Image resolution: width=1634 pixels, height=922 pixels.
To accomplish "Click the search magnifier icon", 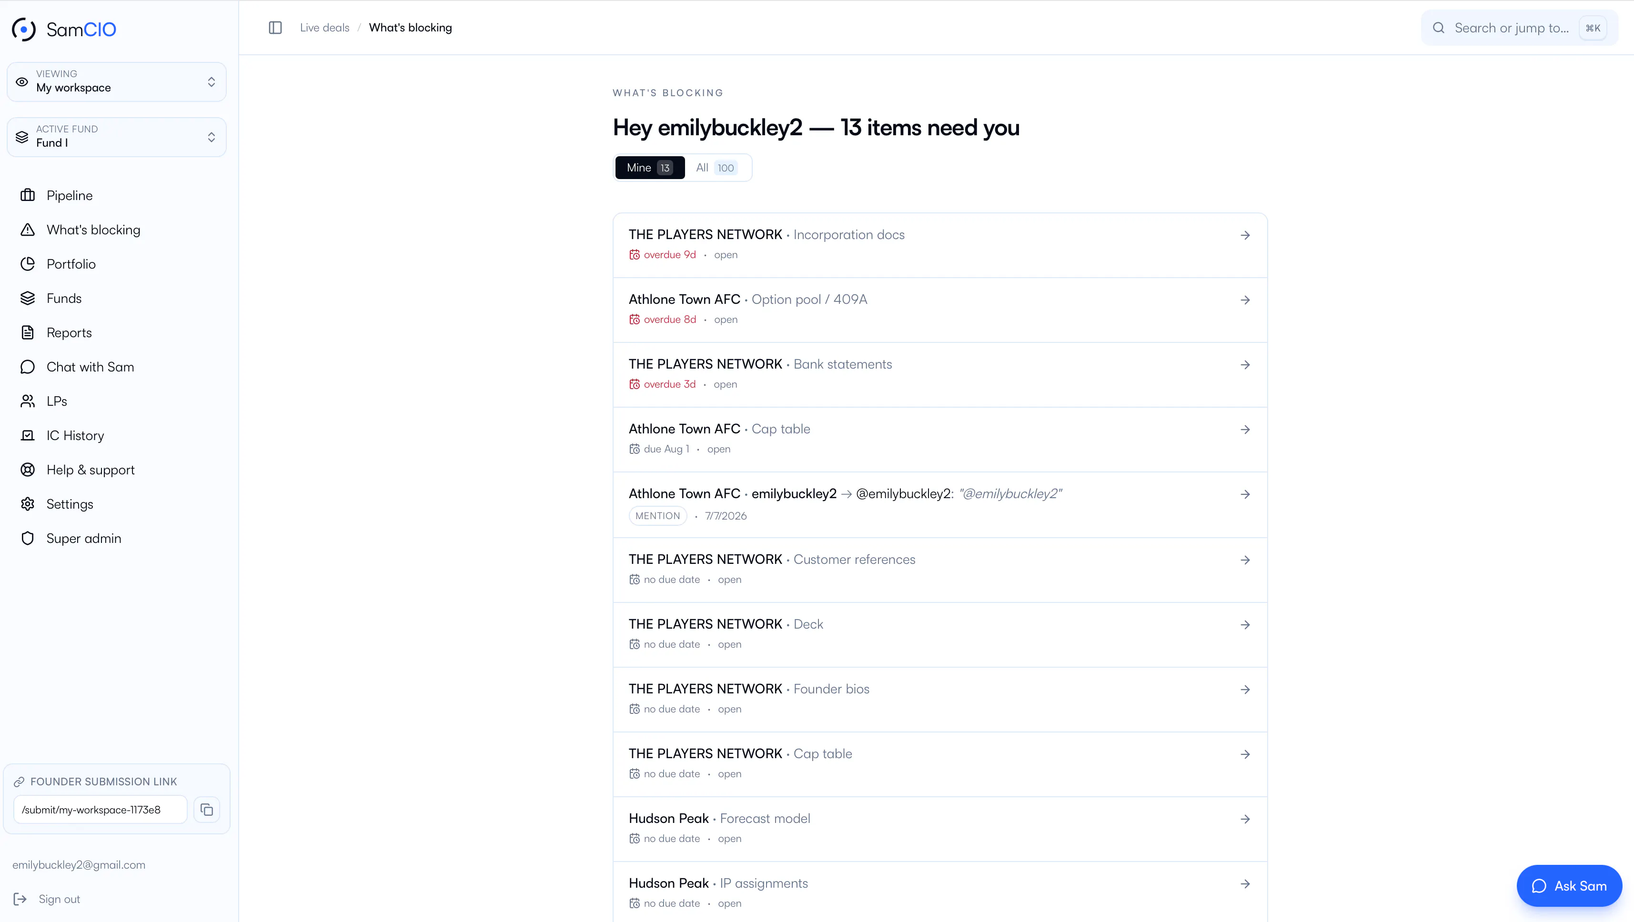I will pyautogui.click(x=1439, y=28).
